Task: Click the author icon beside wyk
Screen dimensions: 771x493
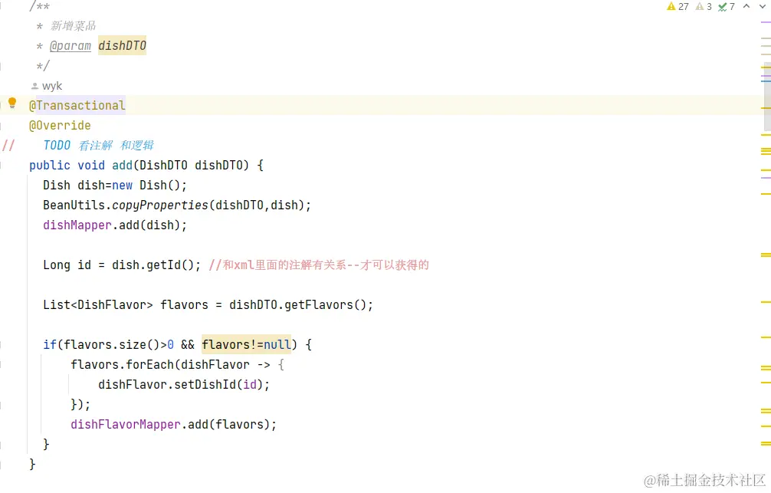Action: click(x=34, y=86)
